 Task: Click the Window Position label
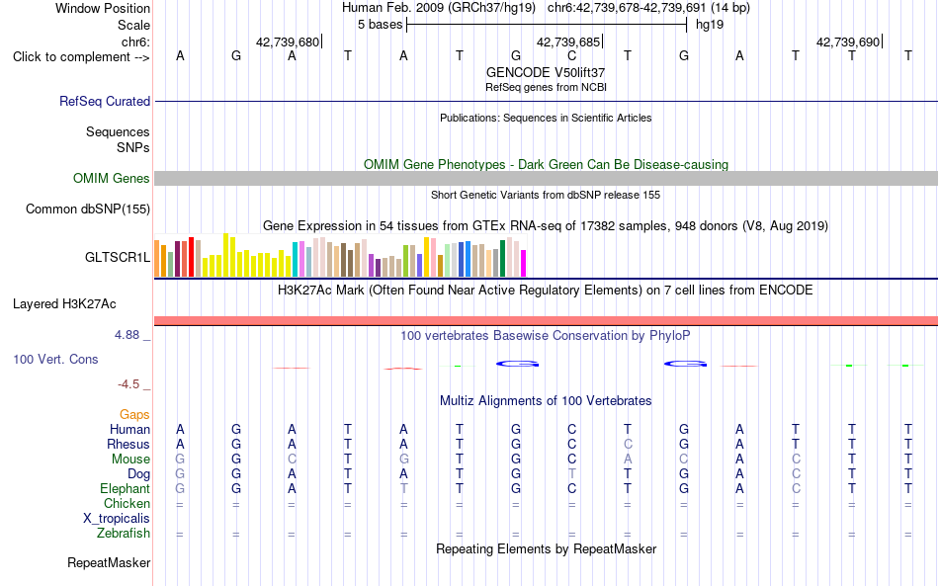103,8
